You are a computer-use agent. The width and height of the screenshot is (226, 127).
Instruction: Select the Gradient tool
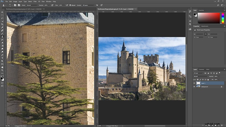point(2,46)
